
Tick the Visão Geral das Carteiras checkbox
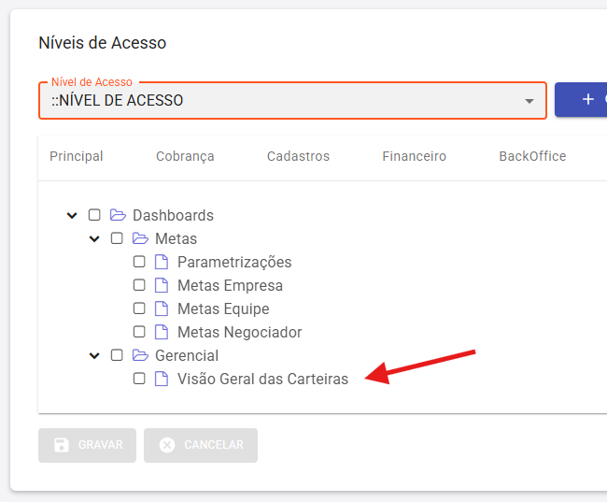[139, 379]
